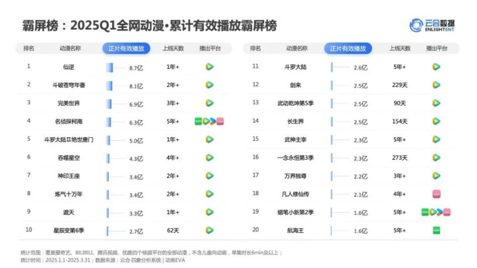The width and height of the screenshot is (477, 268).
Task: Click the Tencent Video icon for rank 11 斗罗大陆
Action: pos(437,66)
